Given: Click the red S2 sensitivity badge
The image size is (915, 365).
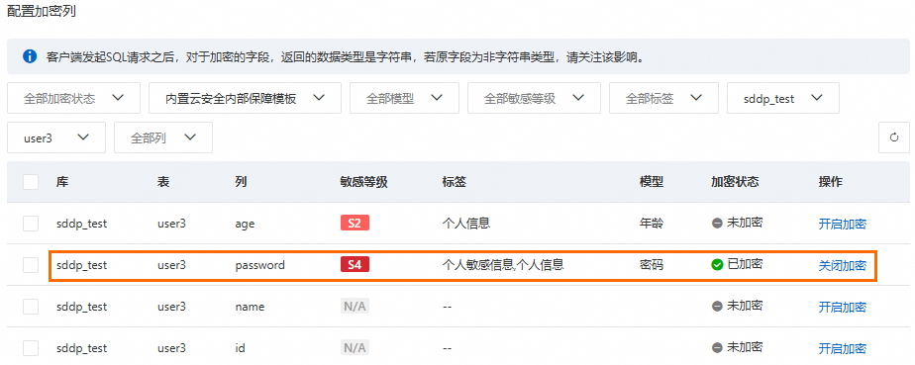Looking at the screenshot, I should click(x=355, y=223).
